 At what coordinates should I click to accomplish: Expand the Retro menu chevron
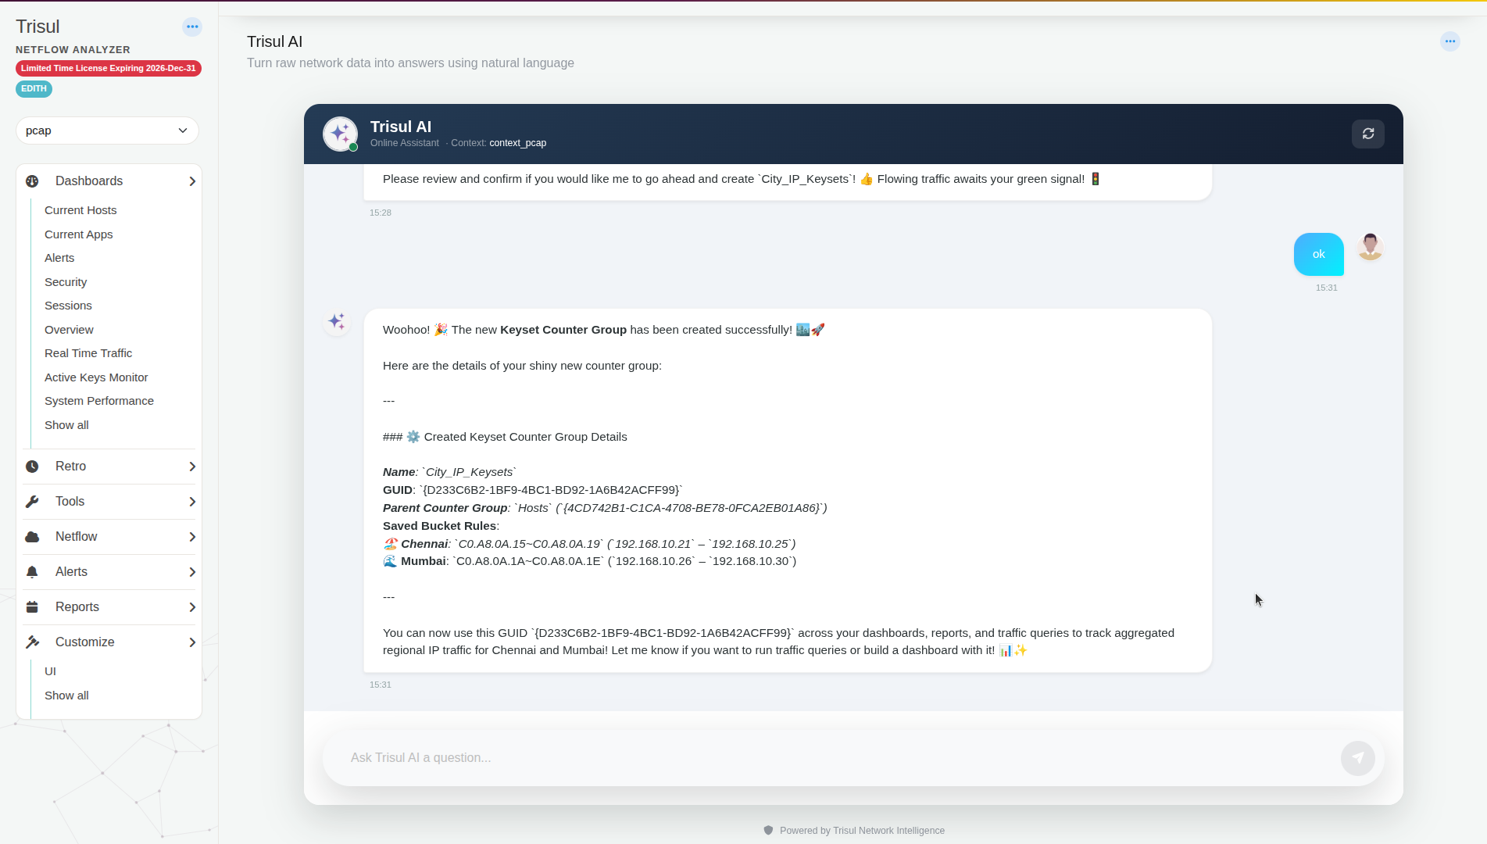pyautogui.click(x=192, y=467)
